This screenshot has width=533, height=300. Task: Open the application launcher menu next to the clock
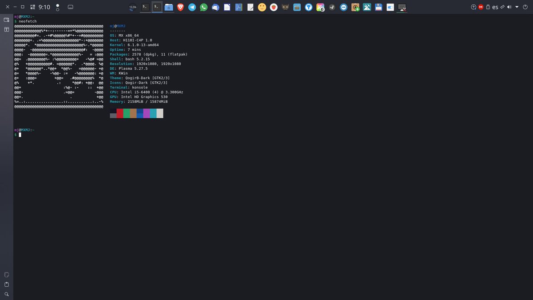[x=33, y=7]
